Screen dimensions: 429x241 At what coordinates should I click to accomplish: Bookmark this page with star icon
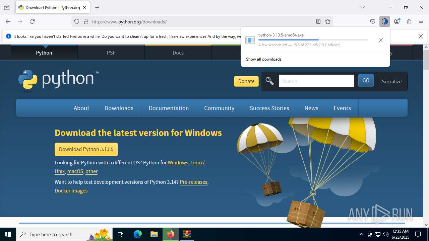point(328,21)
